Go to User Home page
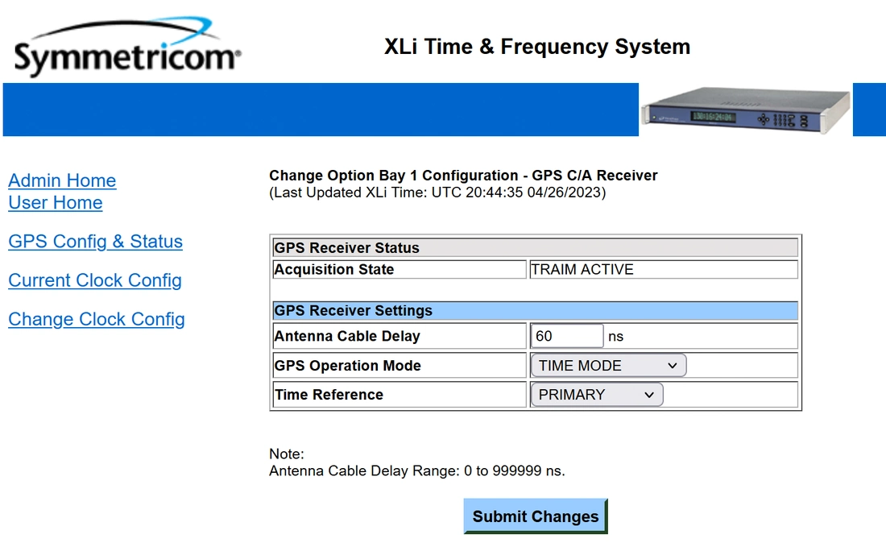 click(56, 203)
